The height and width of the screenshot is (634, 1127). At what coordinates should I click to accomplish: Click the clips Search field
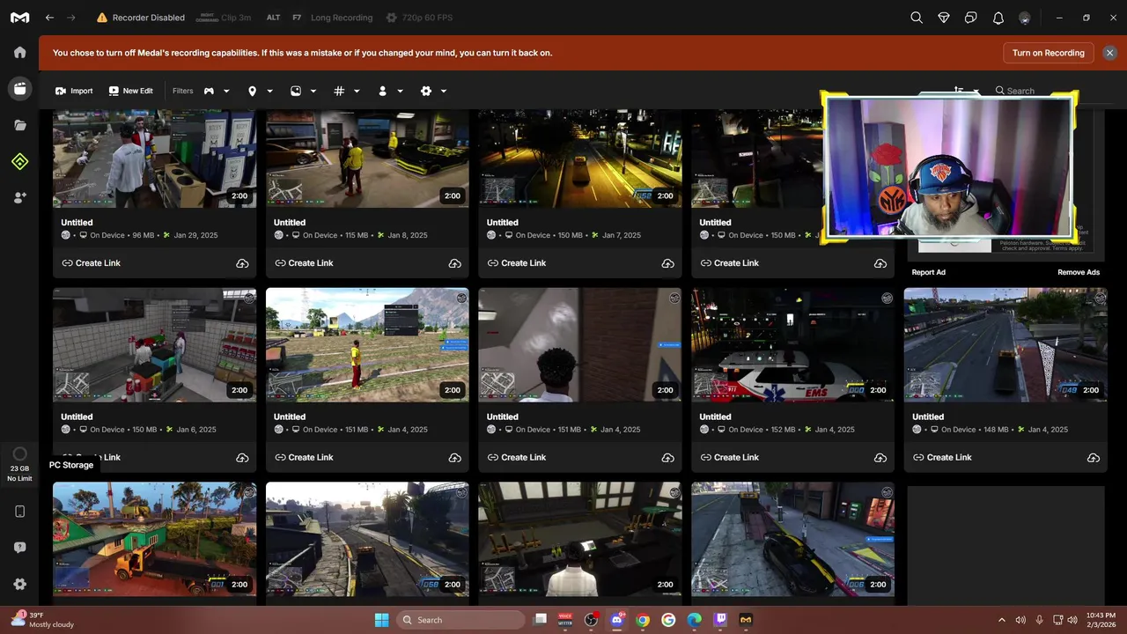point(1021,91)
